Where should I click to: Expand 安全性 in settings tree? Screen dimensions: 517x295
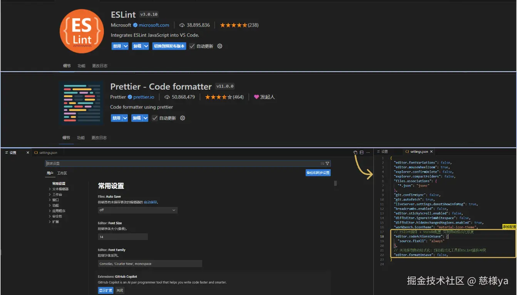[50, 216]
